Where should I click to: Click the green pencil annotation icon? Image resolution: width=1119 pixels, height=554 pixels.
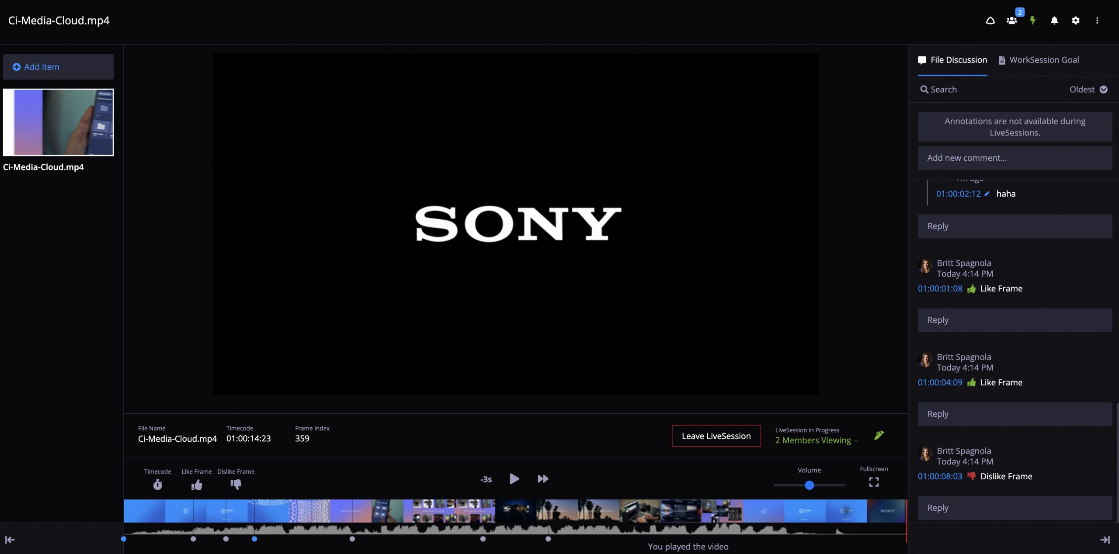pyautogui.click(x=879, y=435)
